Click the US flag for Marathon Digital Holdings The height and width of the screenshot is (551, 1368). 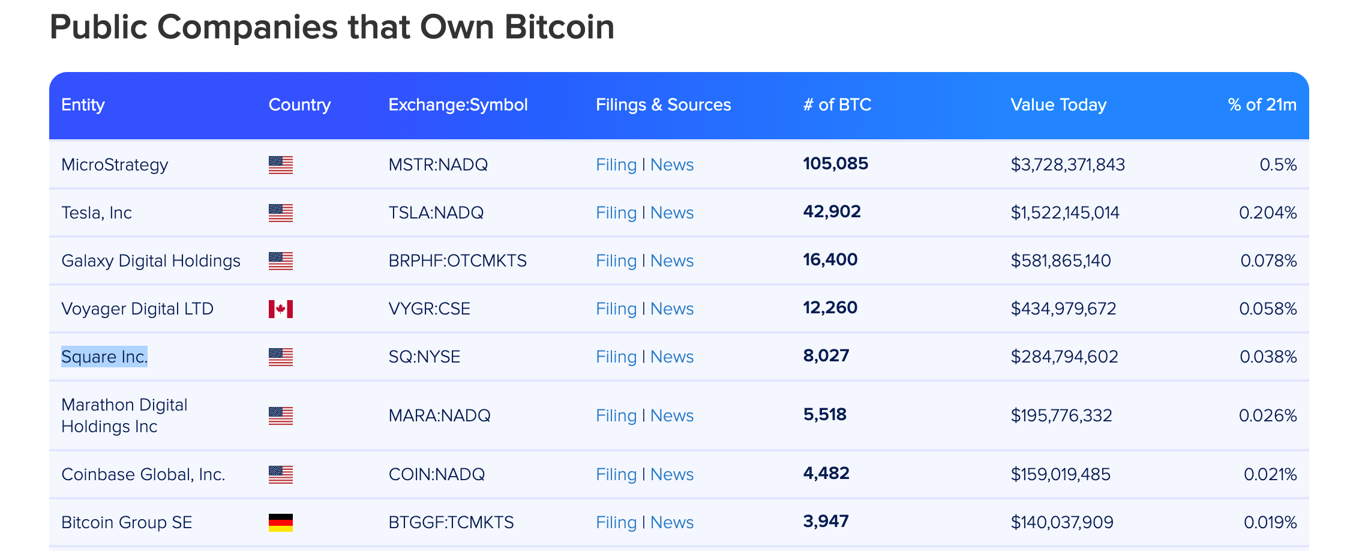(x=281, y=416)
